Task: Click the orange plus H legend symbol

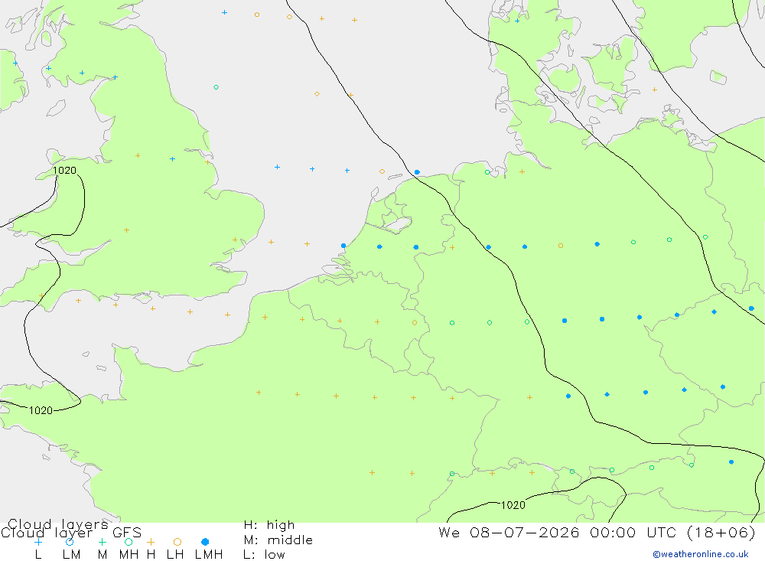Action: click(x=151, y=542)
